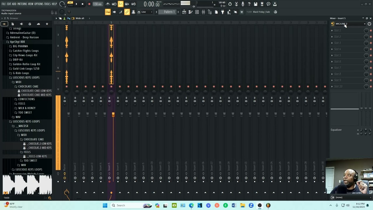Click the Record button in transport

click(x=89, y=4)
